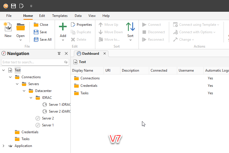Click the search magnifier in Navigation
The image size is (229, 153).
(x=66, y=62)
